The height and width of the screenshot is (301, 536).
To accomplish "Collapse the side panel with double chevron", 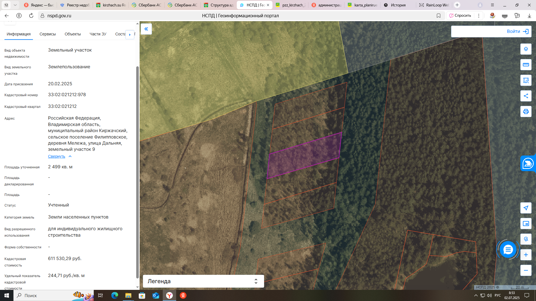I will click(x=146, y=29).
